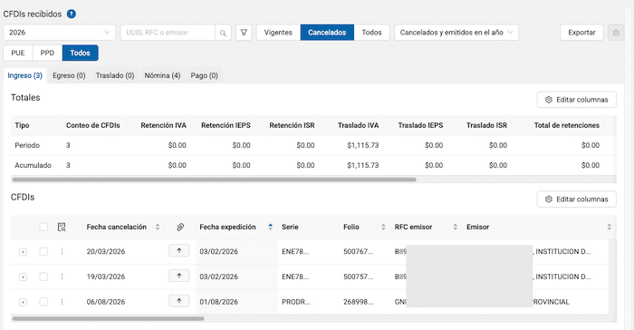This screenshot has width=634, height=330.
Task: Click the folio 500767... cell
Action: (359, 252)
